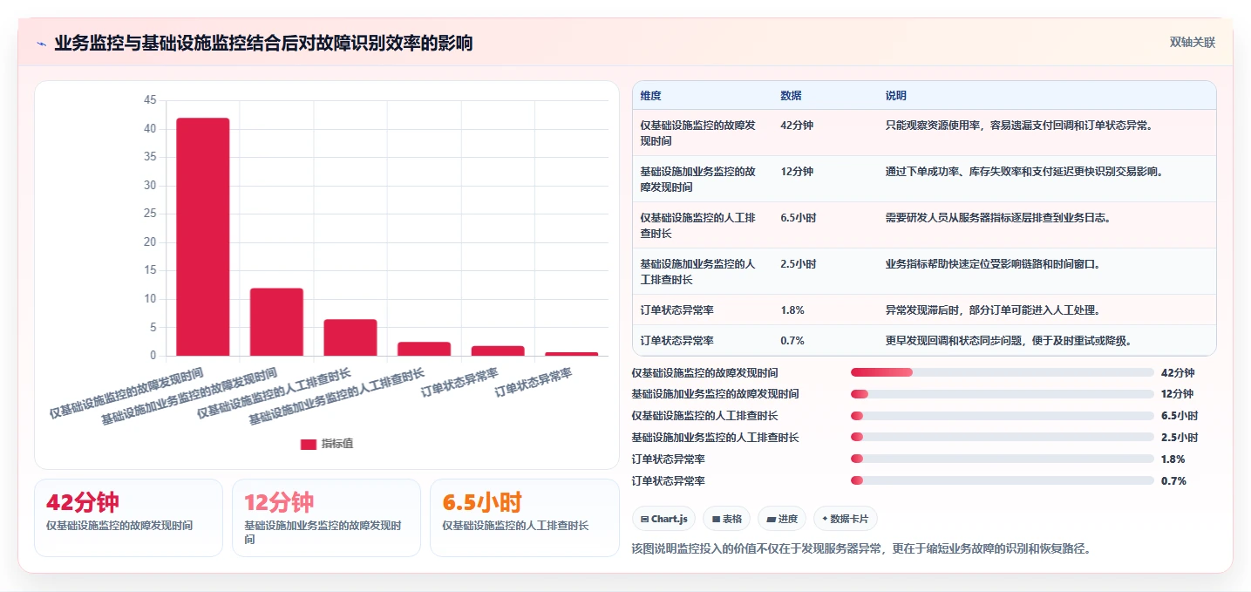The width and height of the screenshot is (1251, 592).
Task: Click the tallest chart bar reaching 42
Action: coord(203,237)
